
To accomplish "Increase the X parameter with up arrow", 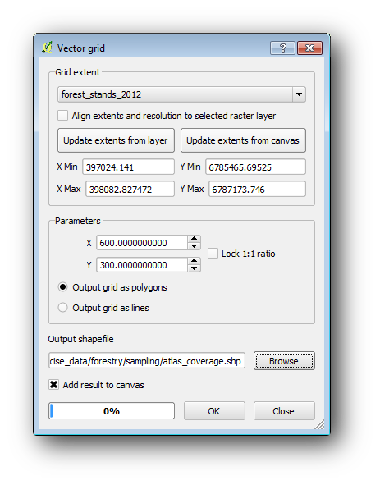I will click(194, 239).
